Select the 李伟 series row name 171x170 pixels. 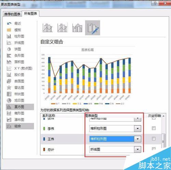51,129
